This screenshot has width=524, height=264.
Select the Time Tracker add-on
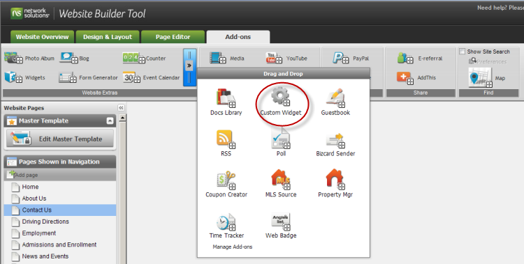pyautogui.click(x=226, y=226)
